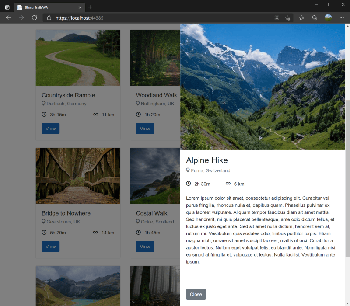Open the Favorites list
Viewport: 350px width, 306px height.
tap(301, 18)
